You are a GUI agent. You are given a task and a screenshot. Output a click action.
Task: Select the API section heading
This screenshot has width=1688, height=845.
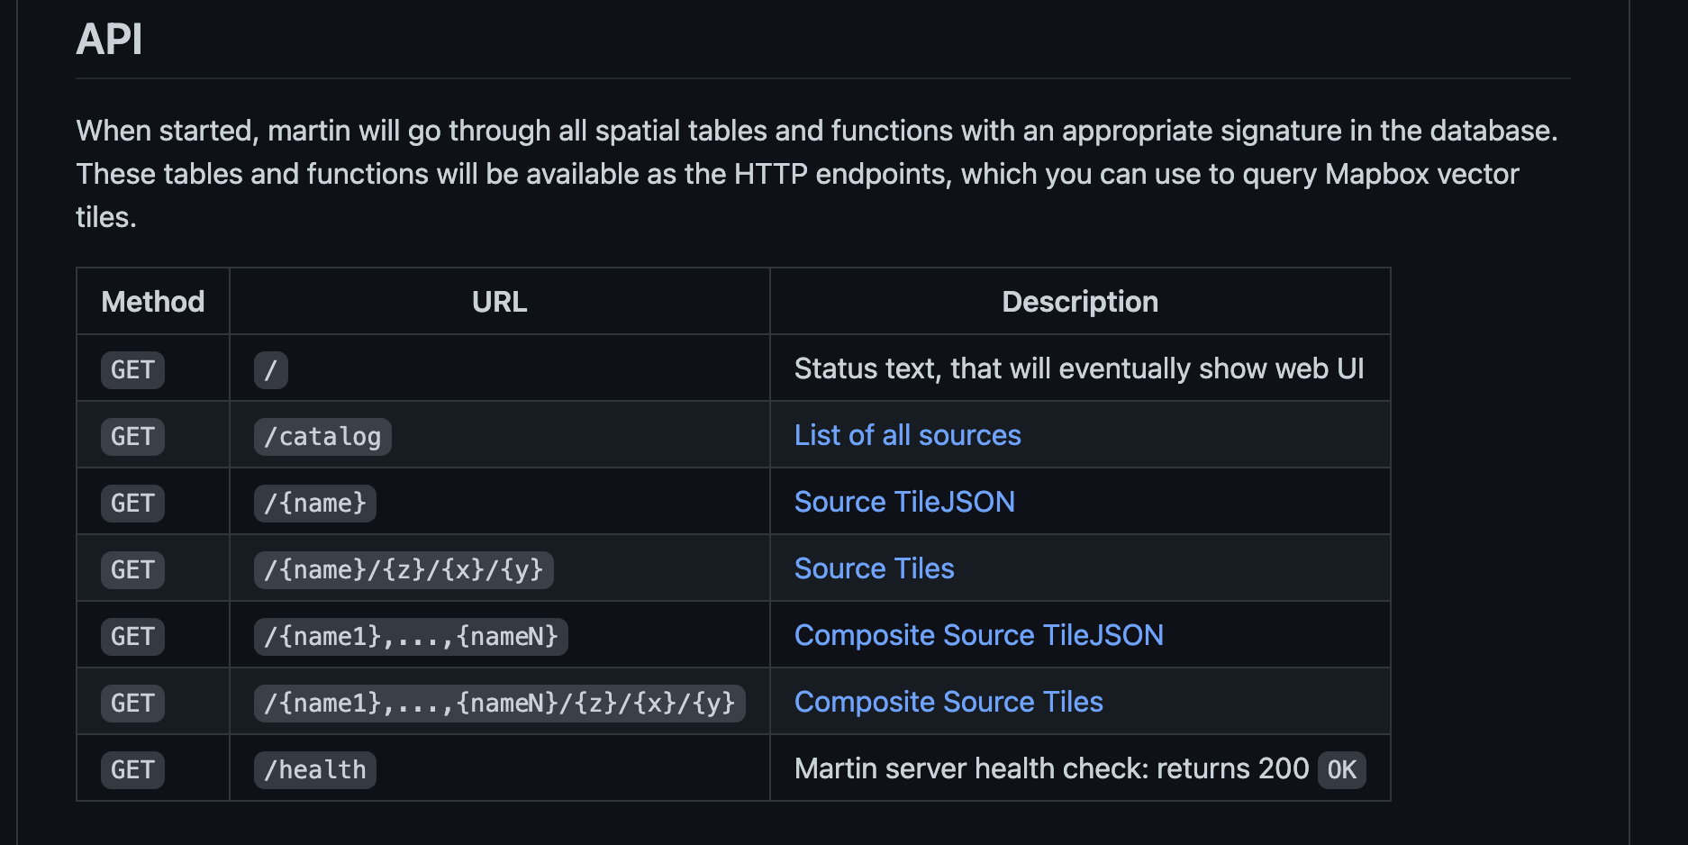[x=109, y=39]
